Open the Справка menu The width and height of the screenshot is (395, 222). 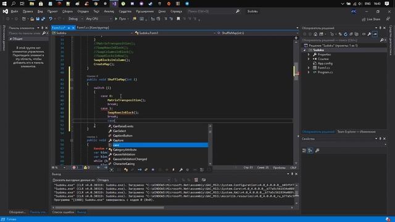click(176, 11)
